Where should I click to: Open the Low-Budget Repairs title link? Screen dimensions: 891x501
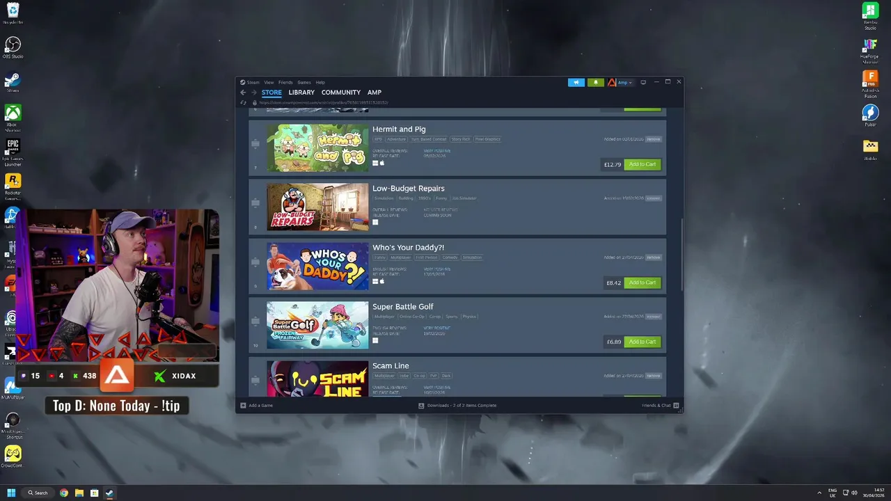tap(408, 188)
